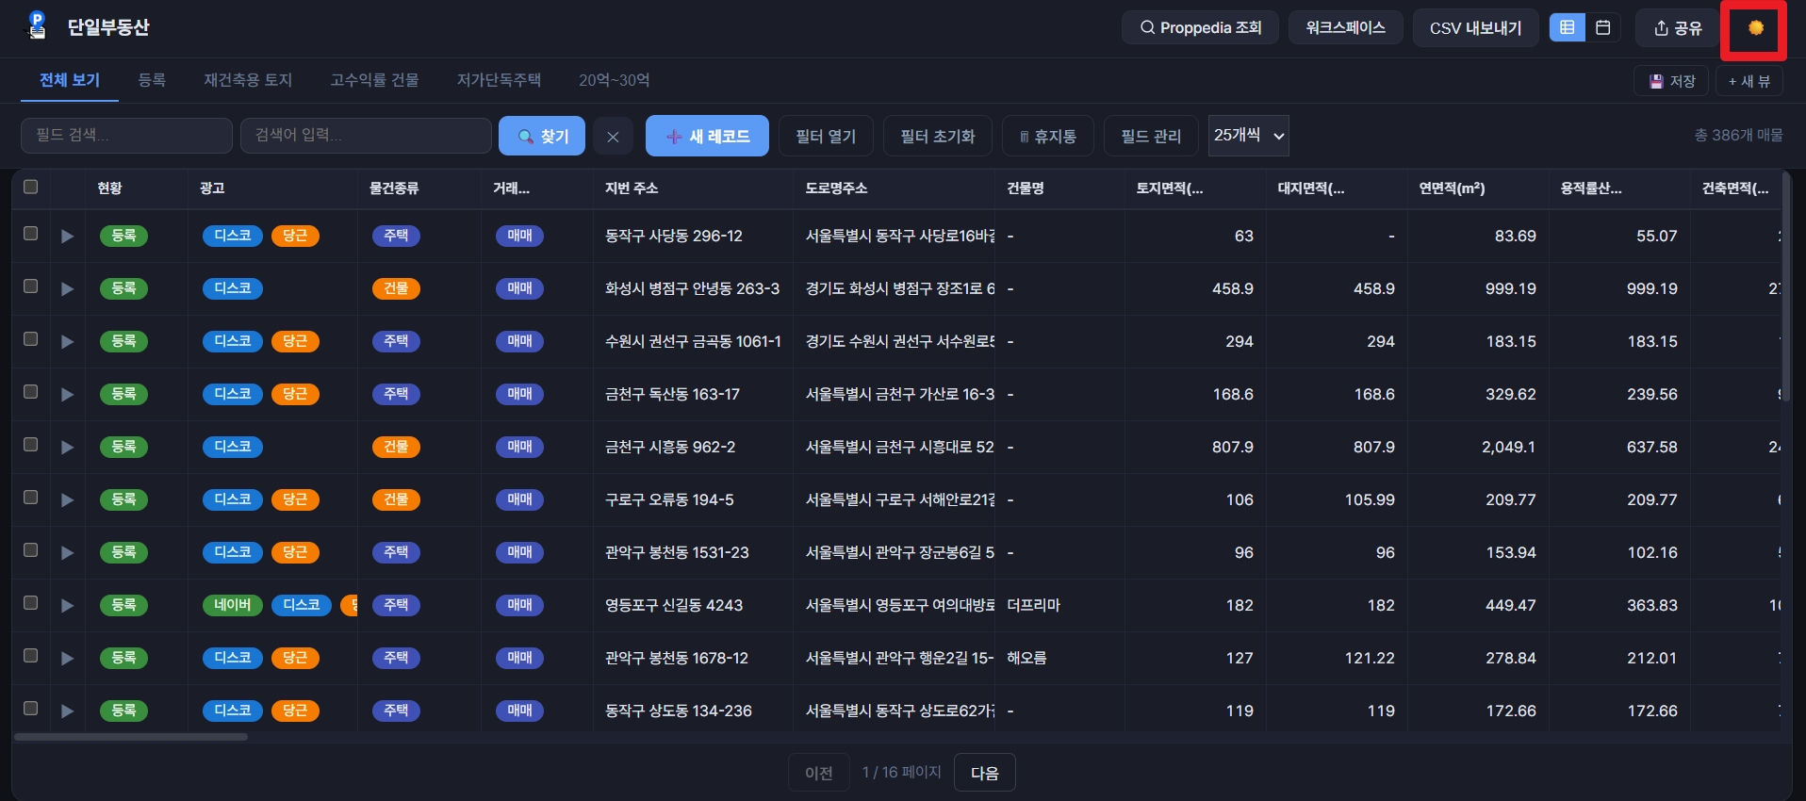Click CSV 내보내기 export button
This screenshot has width=1806, height=801.
click(1475, 27)
